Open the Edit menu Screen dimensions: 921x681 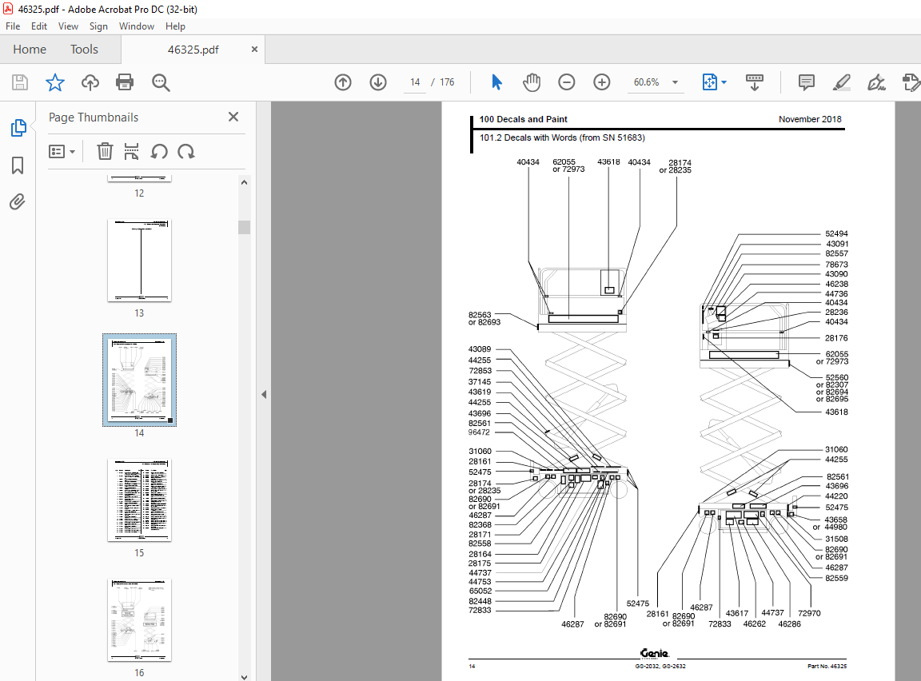pyautogui.click(x=38, y=26)
